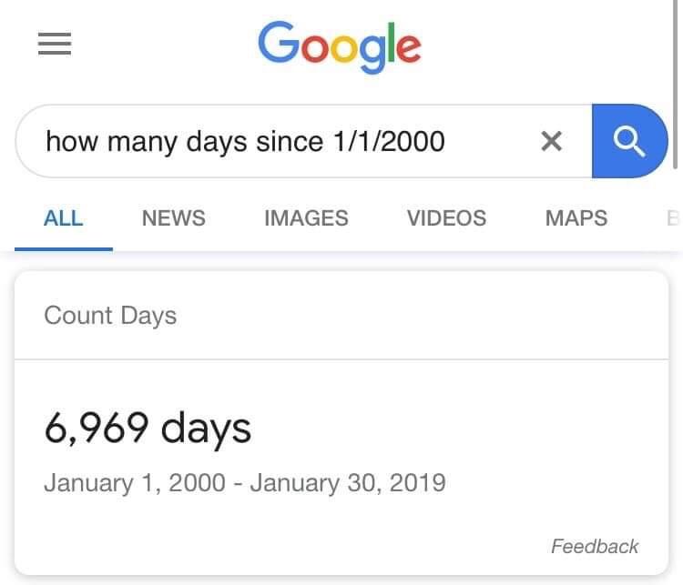
Task: Click the vertical scrollbar on right edge
Action: tap(676, 84)
